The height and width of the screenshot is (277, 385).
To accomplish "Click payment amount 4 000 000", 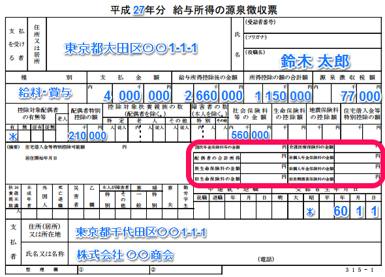I will tap(137, 96).
